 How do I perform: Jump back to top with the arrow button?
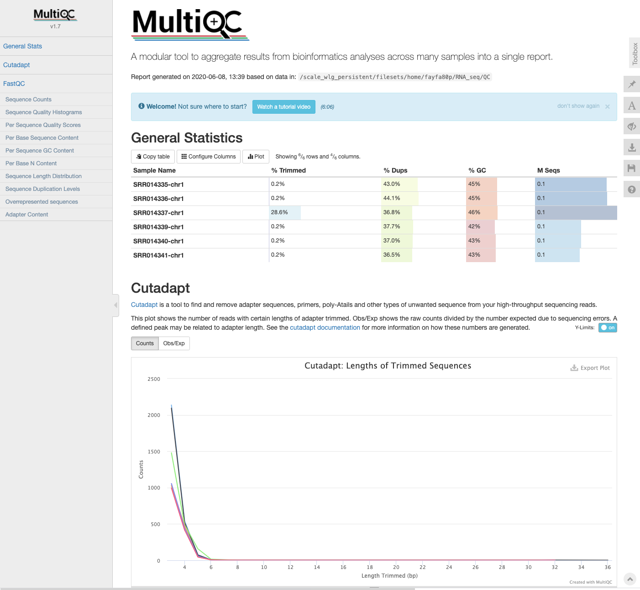(x=630, y=579)
